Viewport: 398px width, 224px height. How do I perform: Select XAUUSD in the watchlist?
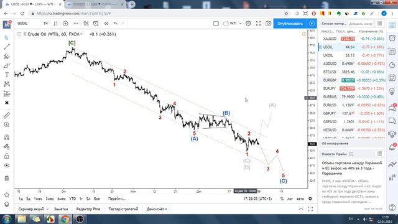353,39
